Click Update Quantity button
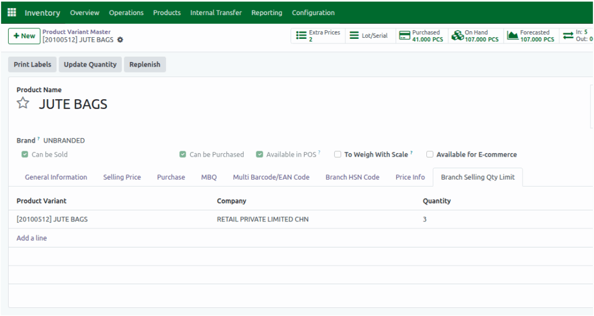The height and width of the screenshot is (316, 594). click(90, 64)
